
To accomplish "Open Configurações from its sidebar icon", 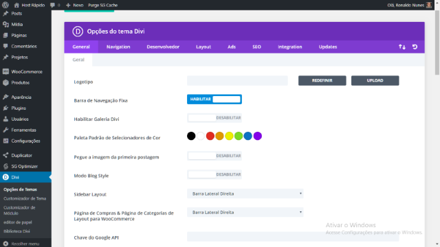I will click(x=5, y=141).
